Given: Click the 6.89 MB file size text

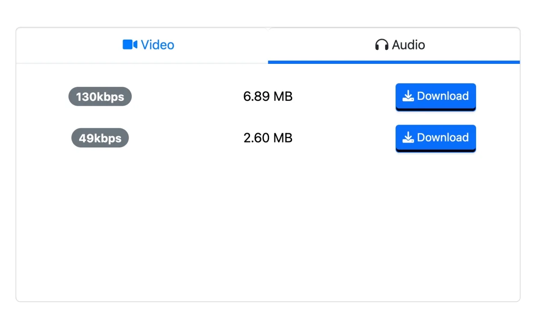Looking at the screenshot, I should [268, 97].
